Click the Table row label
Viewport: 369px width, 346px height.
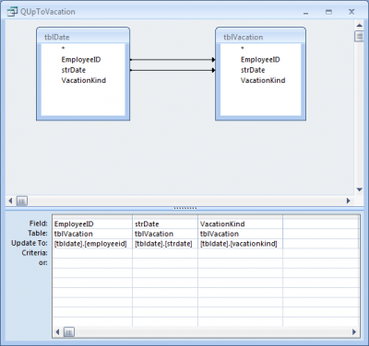(38, 233)
